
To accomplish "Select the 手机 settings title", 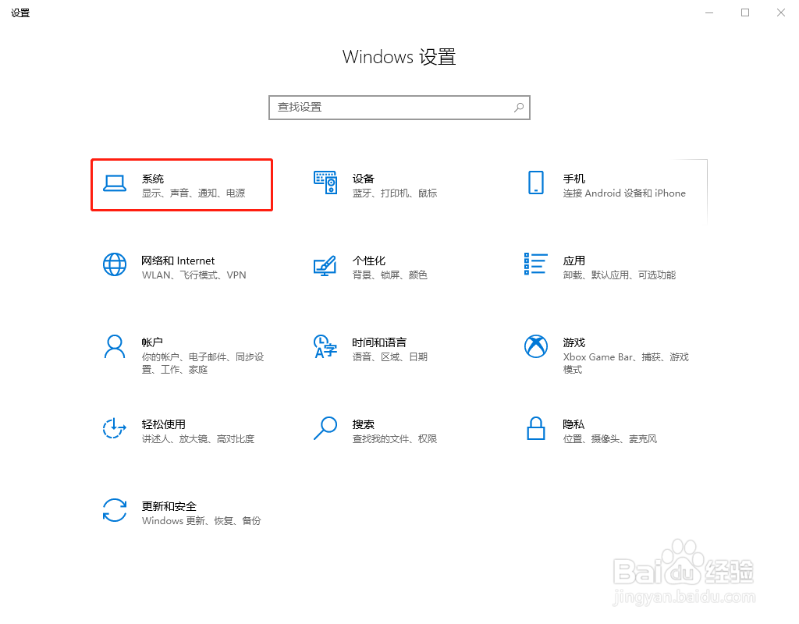I will coord(574,179).
